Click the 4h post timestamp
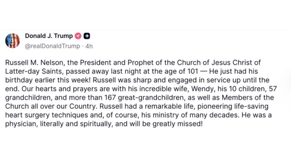 (x=89, y=46)
